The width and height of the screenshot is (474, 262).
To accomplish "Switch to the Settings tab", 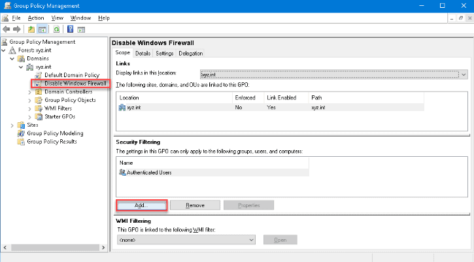I will (165, 53).
